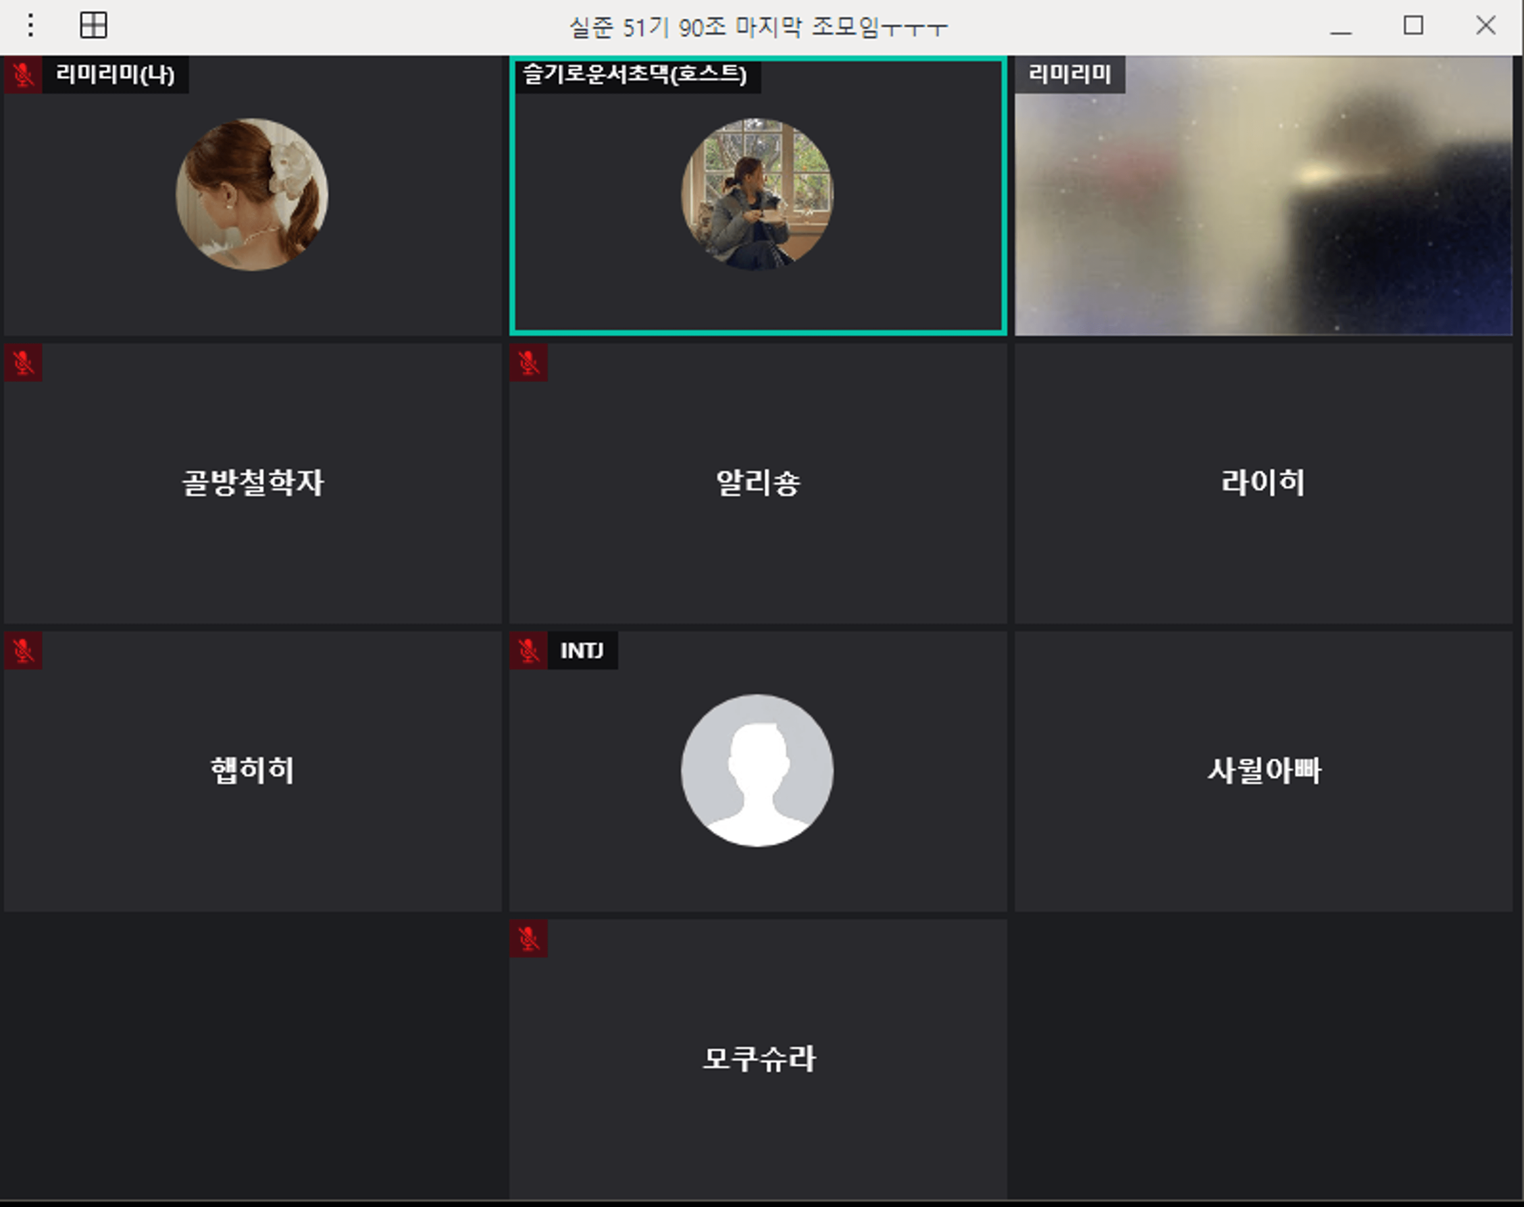1524x1207 pixels.
Task: Click muted mic icon on 햅히히 tile
Action: coord(23,650)
